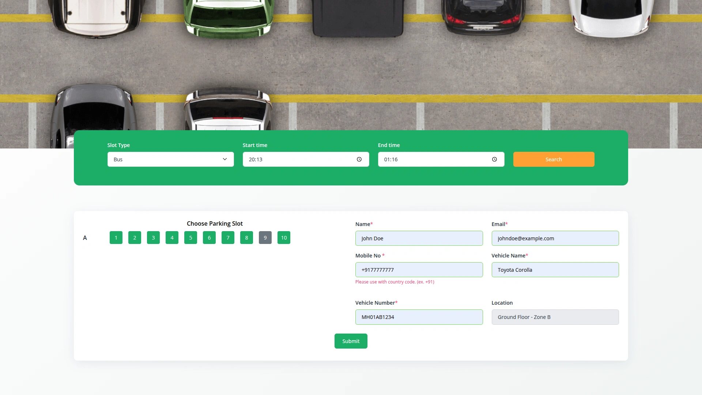This screenshot has height=395, width=702.
Task: Click the Start time value 20:13
Action: tap(256, 159)
